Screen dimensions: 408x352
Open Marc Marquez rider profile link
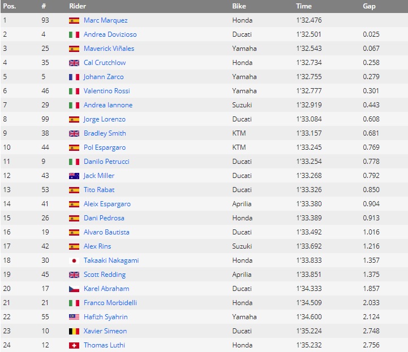(105, 20)
